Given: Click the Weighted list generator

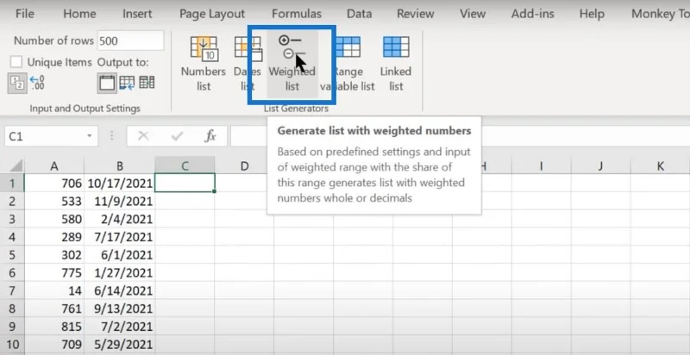Looking at the screenshot, I should coord(292,63).
